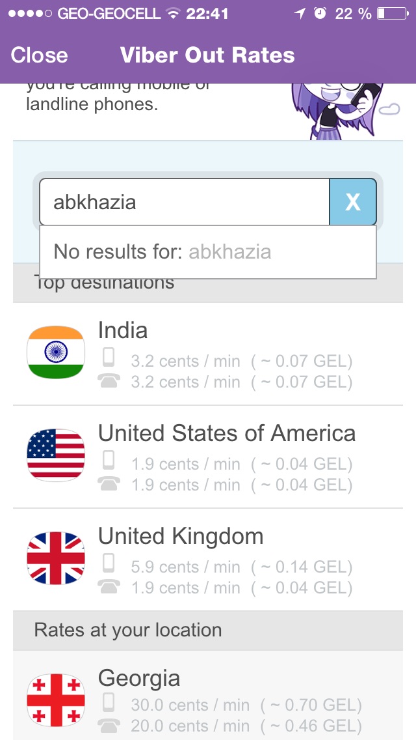
Task: Tap the 'Rates at your location' header
Action: [x=128, y=631]
